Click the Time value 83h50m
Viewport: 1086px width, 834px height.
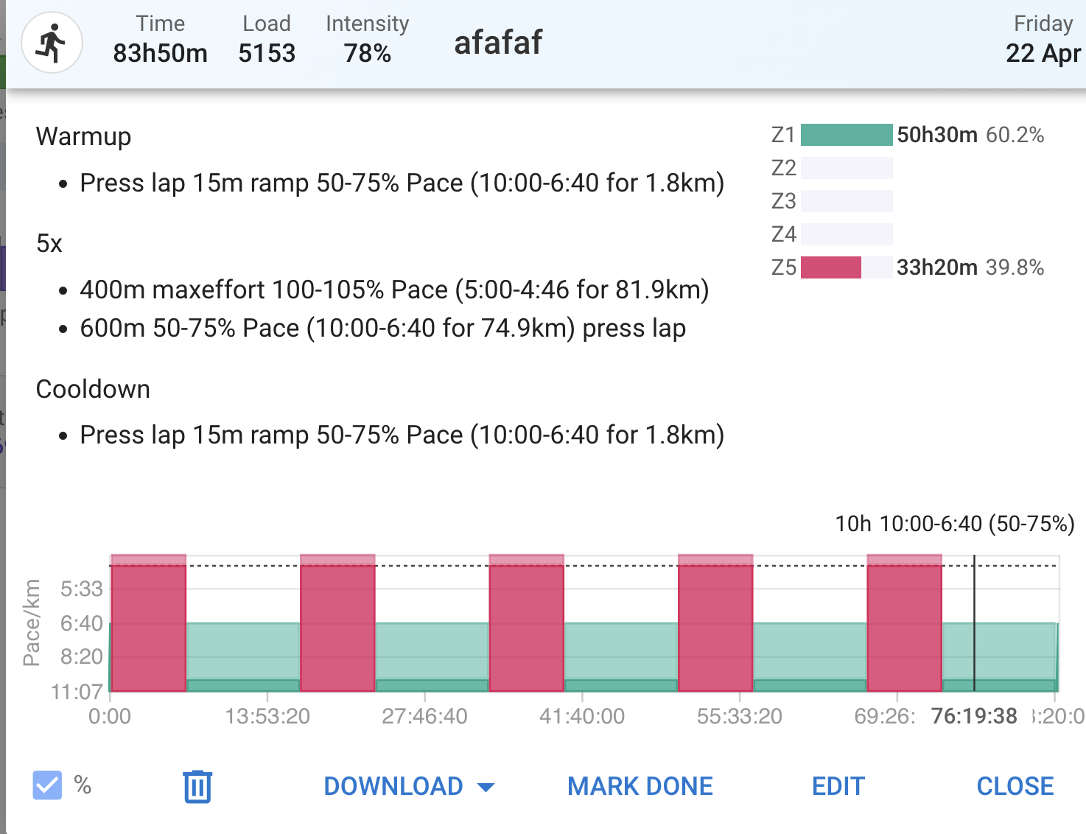click(160, 54)
